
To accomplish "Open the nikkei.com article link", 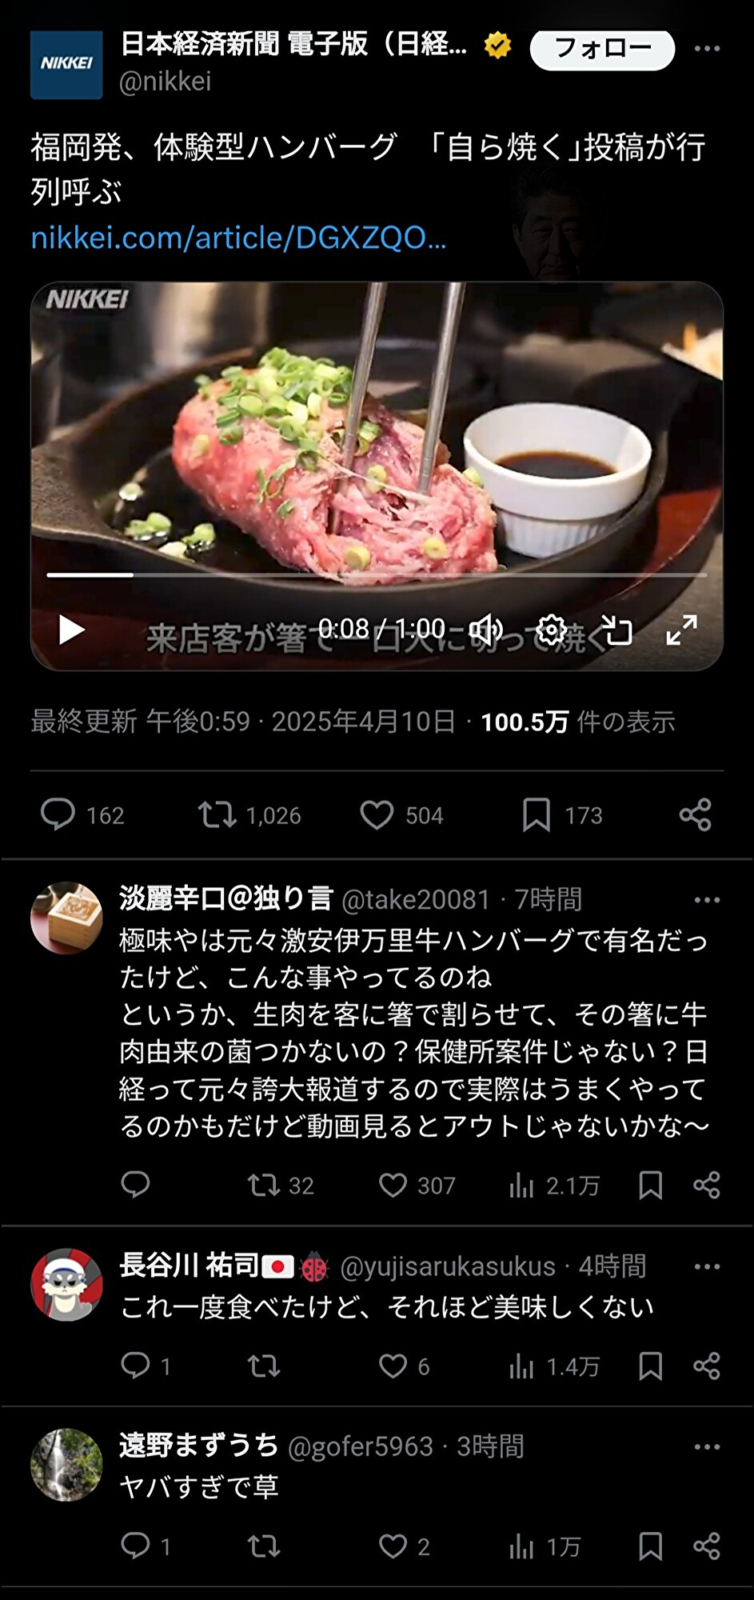I will coord(238,238).
